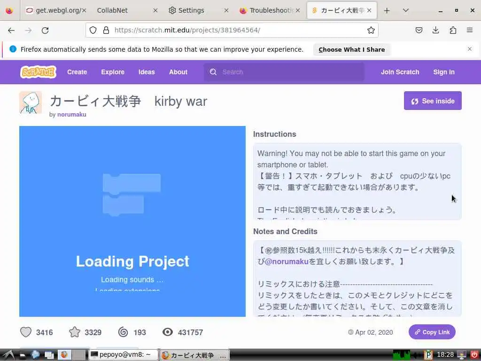Show site security padlock info
This screenshot has height=361, width=481.
pos(106,30)
